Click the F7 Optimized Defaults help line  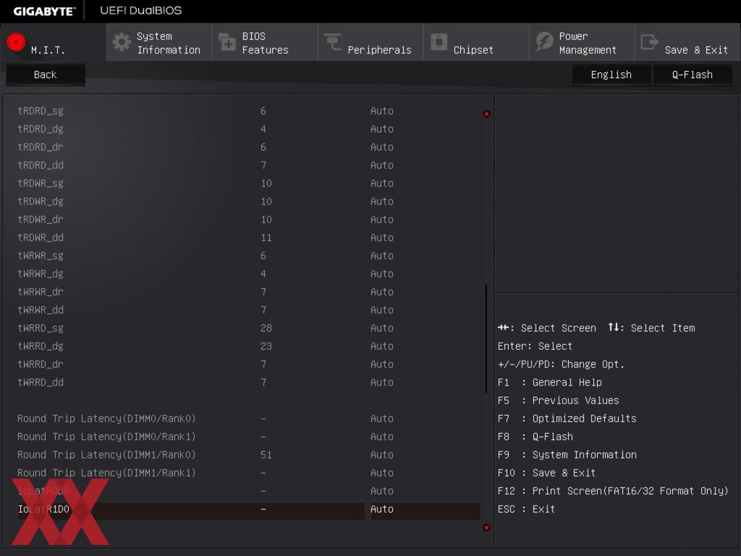(x=567, y=419)
